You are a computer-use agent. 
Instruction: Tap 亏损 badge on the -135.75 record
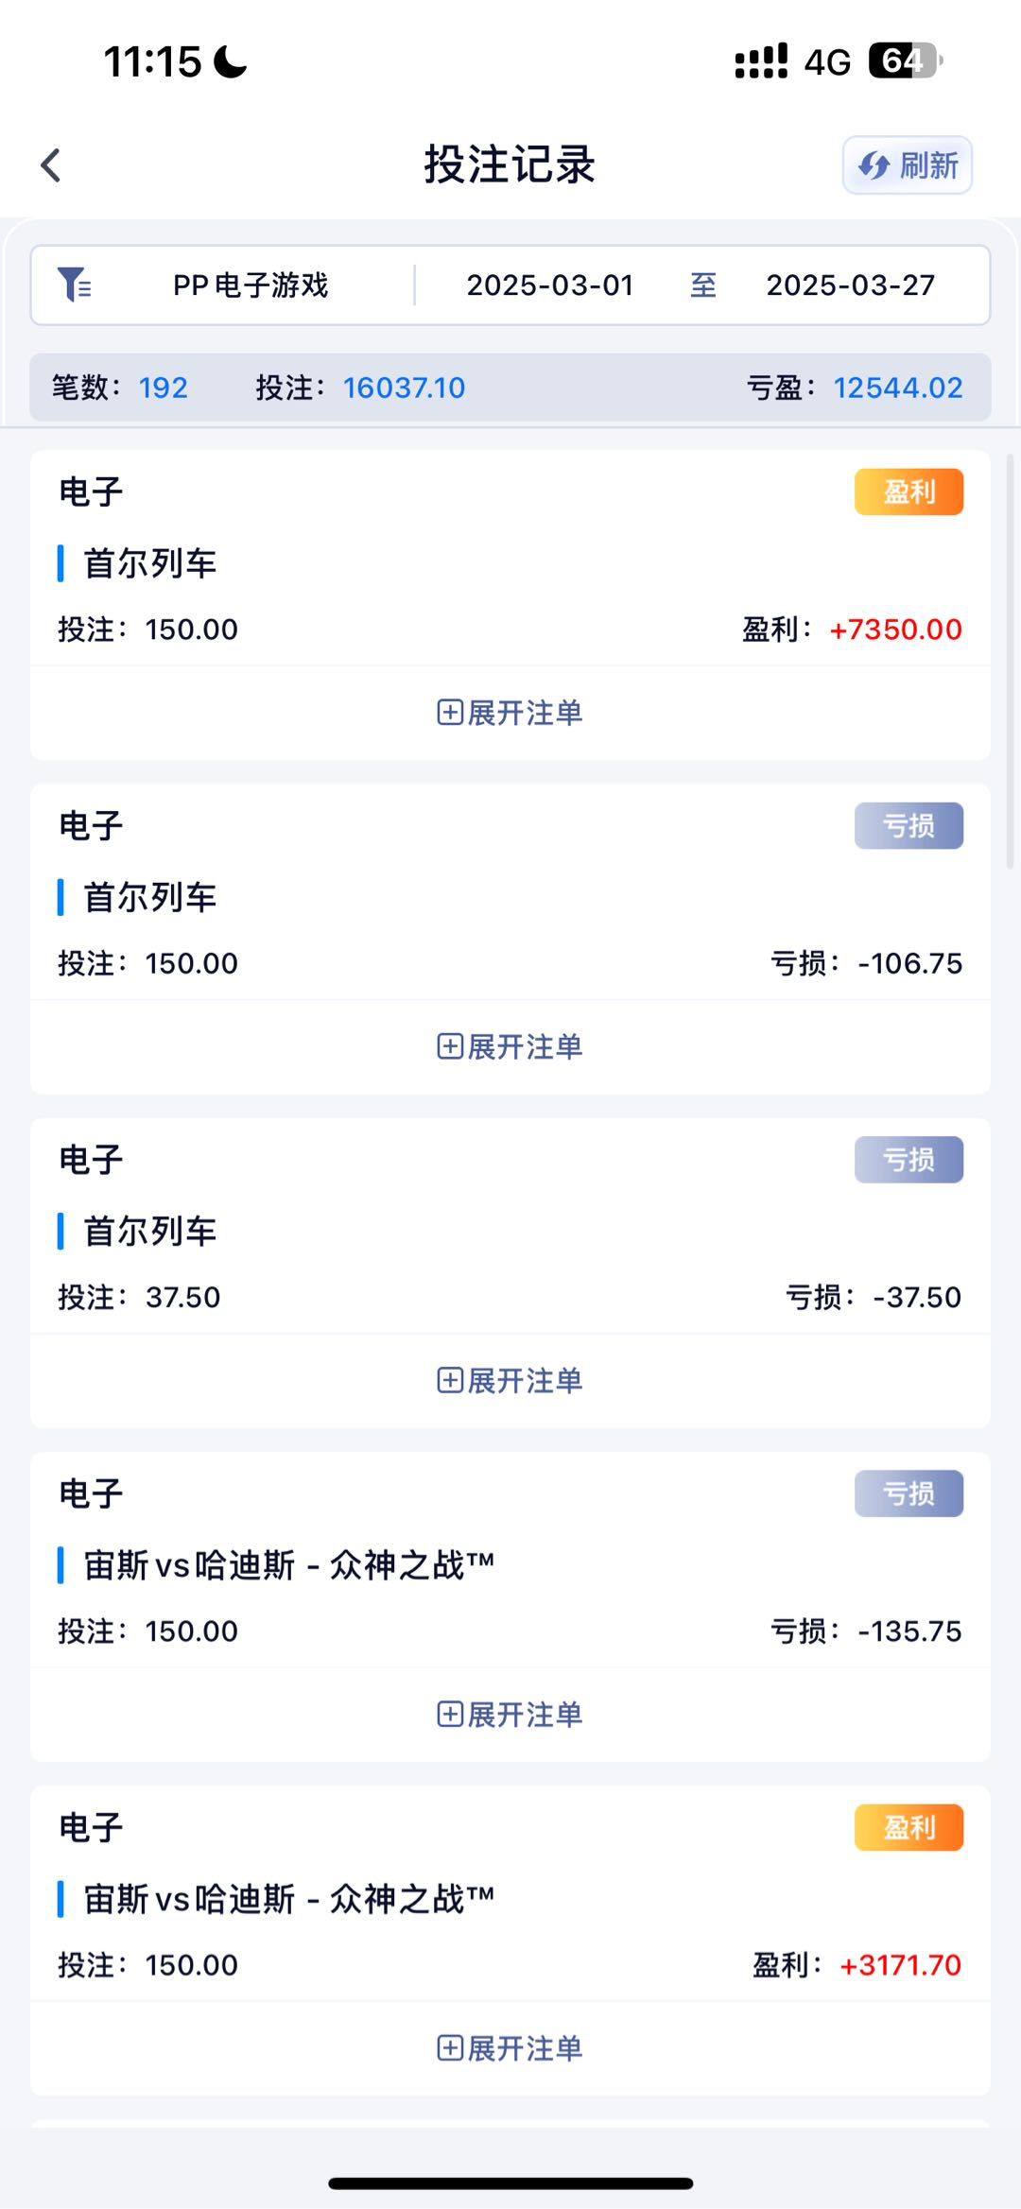click(909, 1493)
